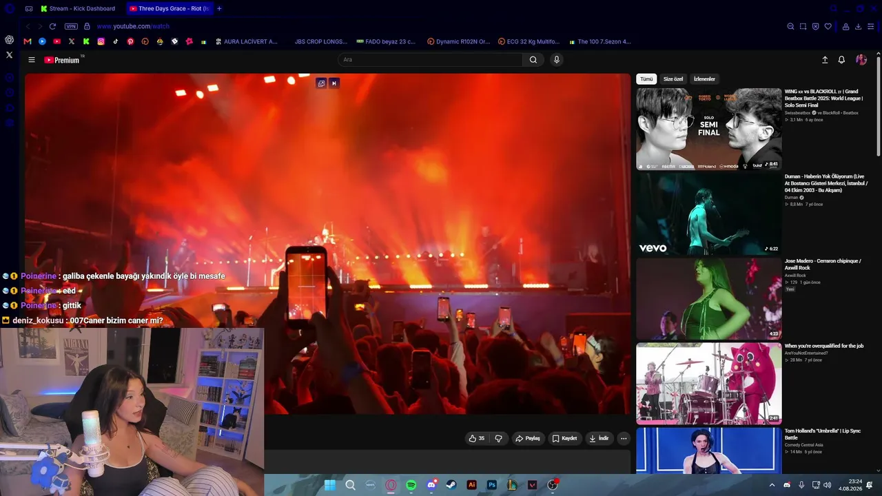This screenshot has height=496, width=882.
Task: Open ChatGPT in the browser sidebar
Action: 9,40
